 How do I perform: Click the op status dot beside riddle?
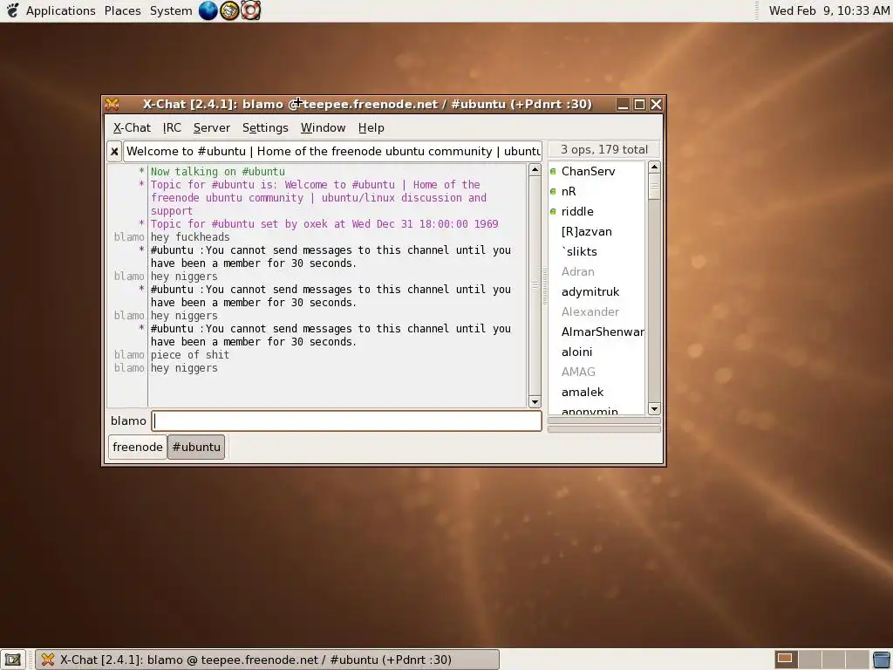553,211
